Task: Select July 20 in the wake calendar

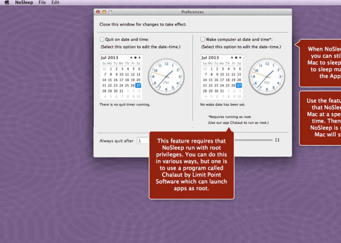Action: (x=239, y=80)
